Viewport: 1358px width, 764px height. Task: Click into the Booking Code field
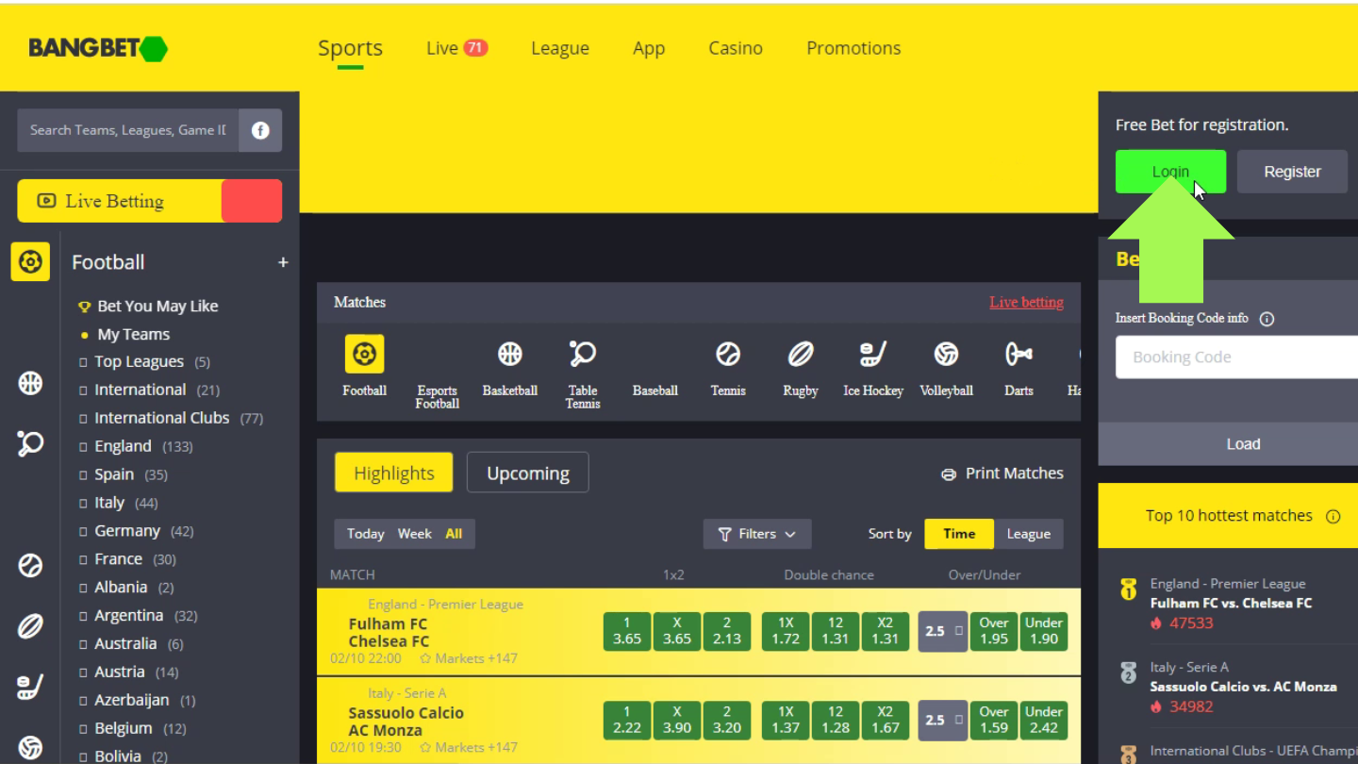click(x=1235, y=357)
